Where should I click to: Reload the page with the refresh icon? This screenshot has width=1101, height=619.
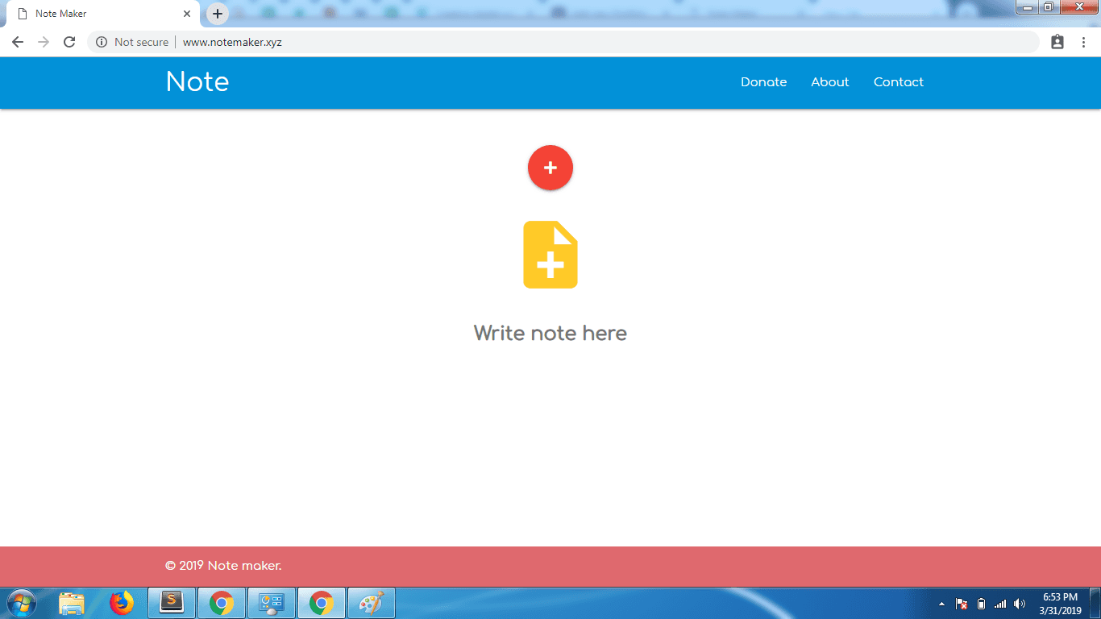click(x=69, y=42)
